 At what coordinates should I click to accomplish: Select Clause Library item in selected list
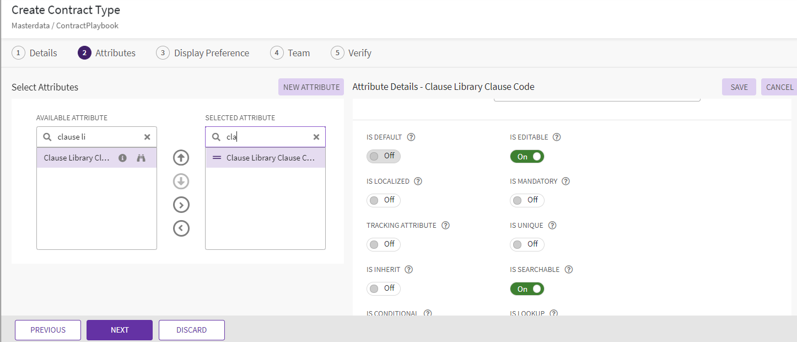pyautogui.click(x=270, y=158)
